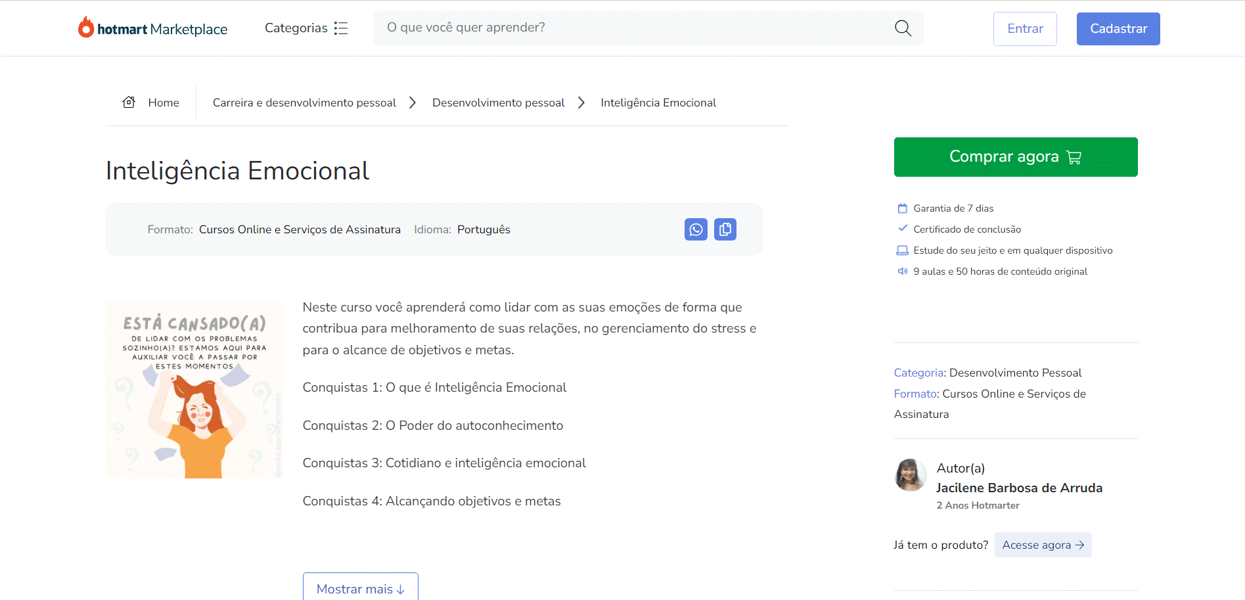The height and width of the screenshot is (600, 1245).
Task: Open Home breadcrumb link
Action: [x=164, y=103]
